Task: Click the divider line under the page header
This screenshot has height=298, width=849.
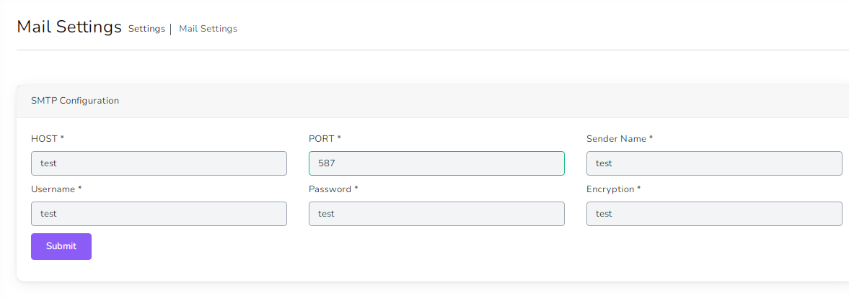Action: (x=433, y=50)
